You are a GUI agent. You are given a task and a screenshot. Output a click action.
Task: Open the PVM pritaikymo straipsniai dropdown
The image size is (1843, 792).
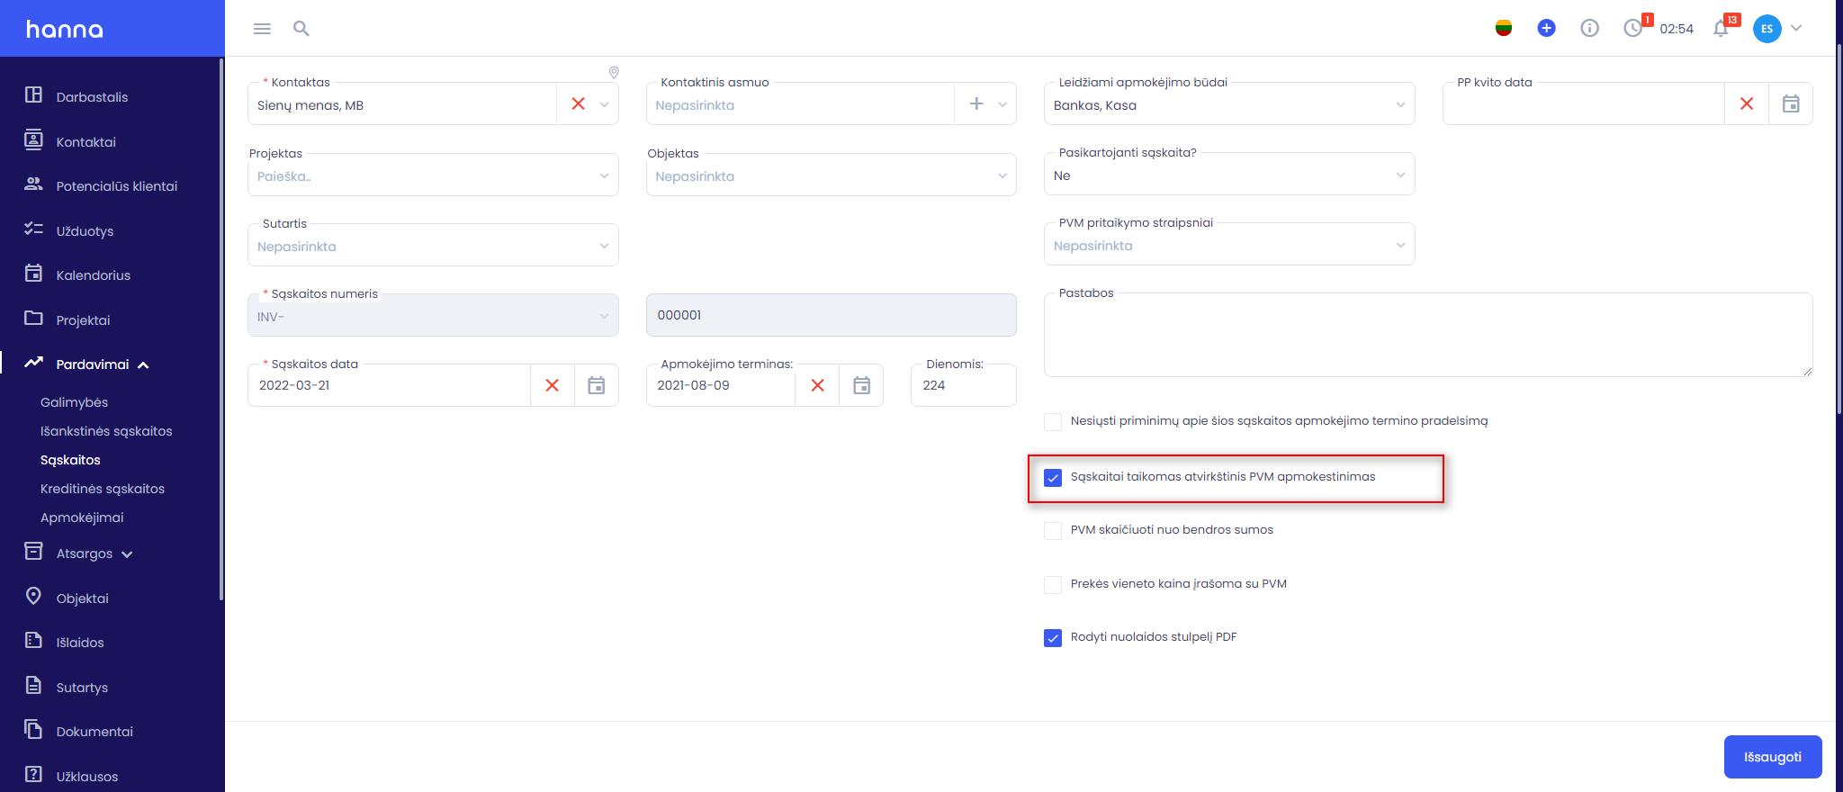[x=1229, y=245]
